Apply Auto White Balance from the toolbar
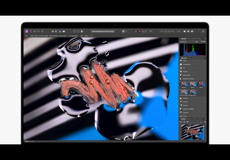 64,31
